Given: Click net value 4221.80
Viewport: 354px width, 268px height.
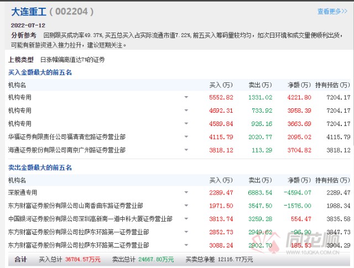Looking at the screenshot, I should click(x=299, y=97).
